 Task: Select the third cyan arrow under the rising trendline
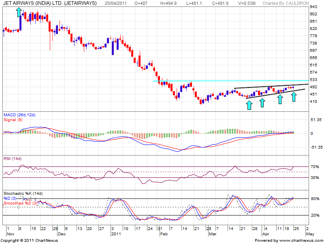click(x=280, y=99)
